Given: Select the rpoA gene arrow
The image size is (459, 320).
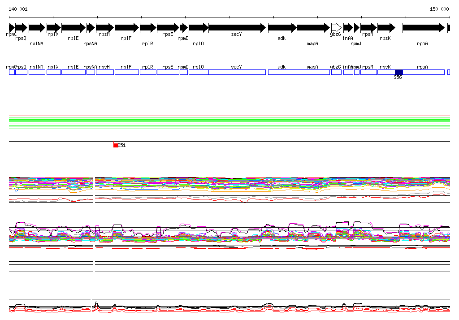Looking at the screenshot, I should pyautogui.click(x=424, y=28).
